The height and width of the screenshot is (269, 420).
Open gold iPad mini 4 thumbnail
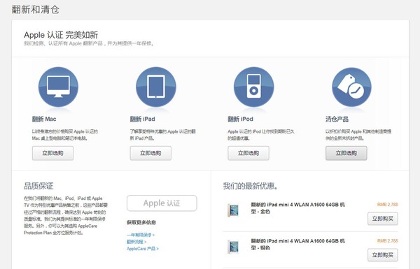coord(233,210)
